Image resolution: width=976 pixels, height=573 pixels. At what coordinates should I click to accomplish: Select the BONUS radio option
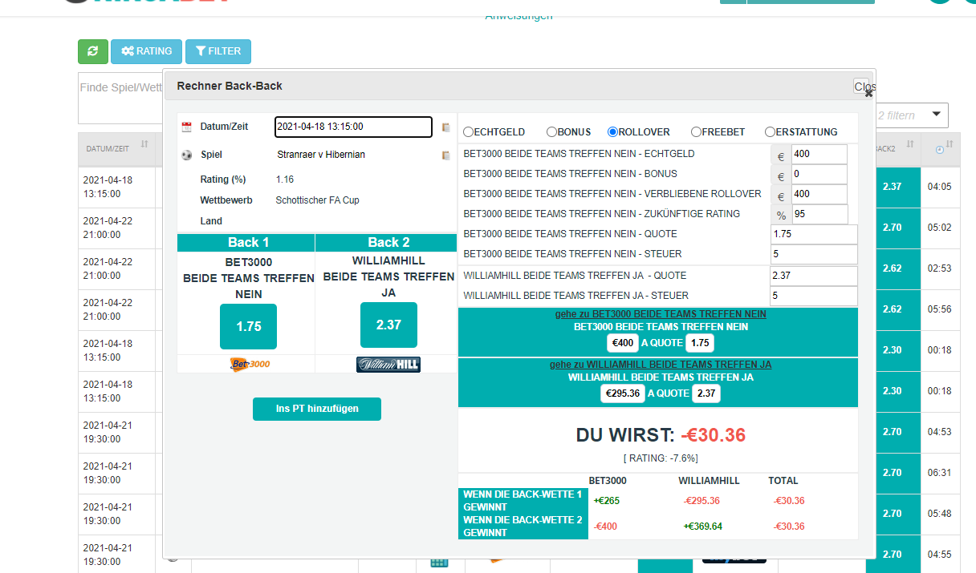click(x=551, y=132)
